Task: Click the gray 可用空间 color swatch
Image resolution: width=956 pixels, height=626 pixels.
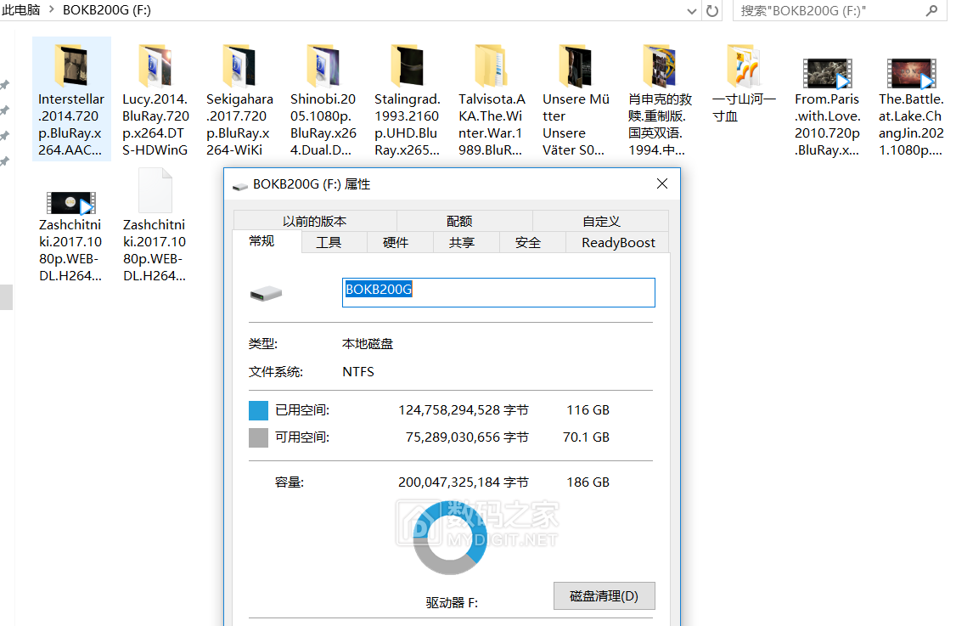Action: pos(258,437)
